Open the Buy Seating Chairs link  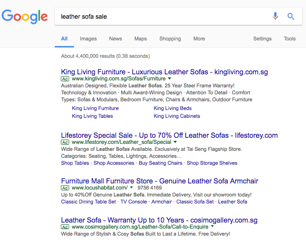[160, 163]
